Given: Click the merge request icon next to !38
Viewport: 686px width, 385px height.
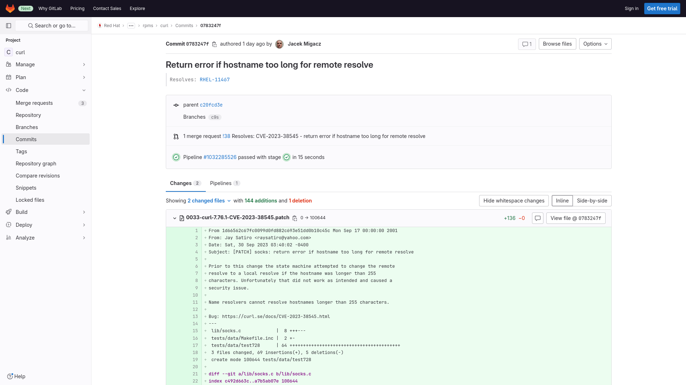Looking at the screenshot, I should (176, 136).
